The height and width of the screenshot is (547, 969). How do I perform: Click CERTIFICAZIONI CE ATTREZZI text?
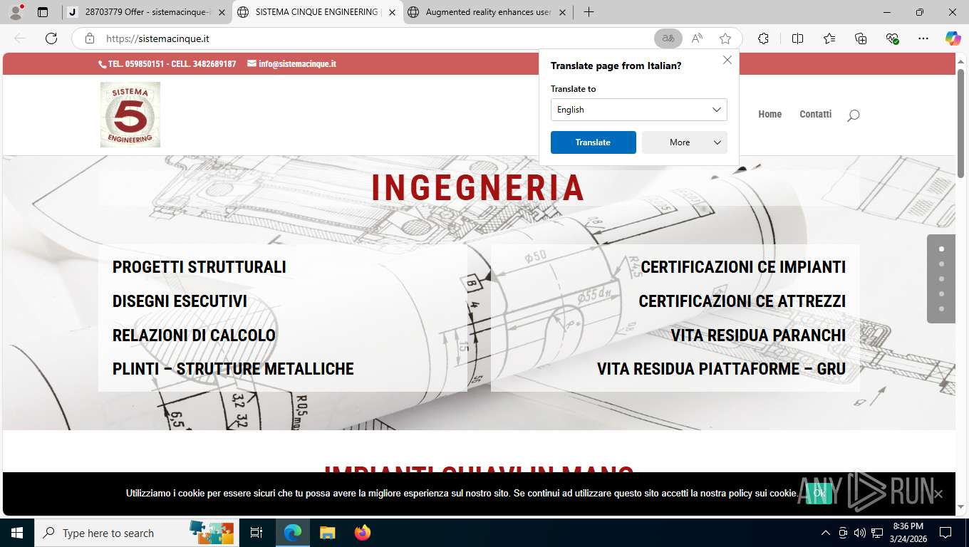coord(742,301)
